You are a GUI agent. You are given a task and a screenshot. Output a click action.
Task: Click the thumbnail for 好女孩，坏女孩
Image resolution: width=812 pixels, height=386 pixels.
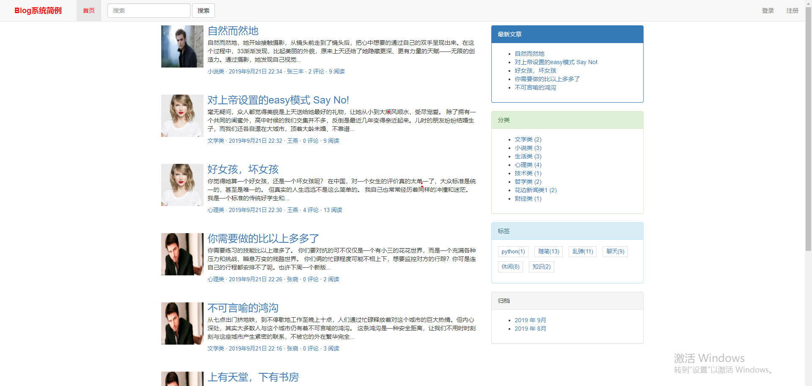click(182, 185)
